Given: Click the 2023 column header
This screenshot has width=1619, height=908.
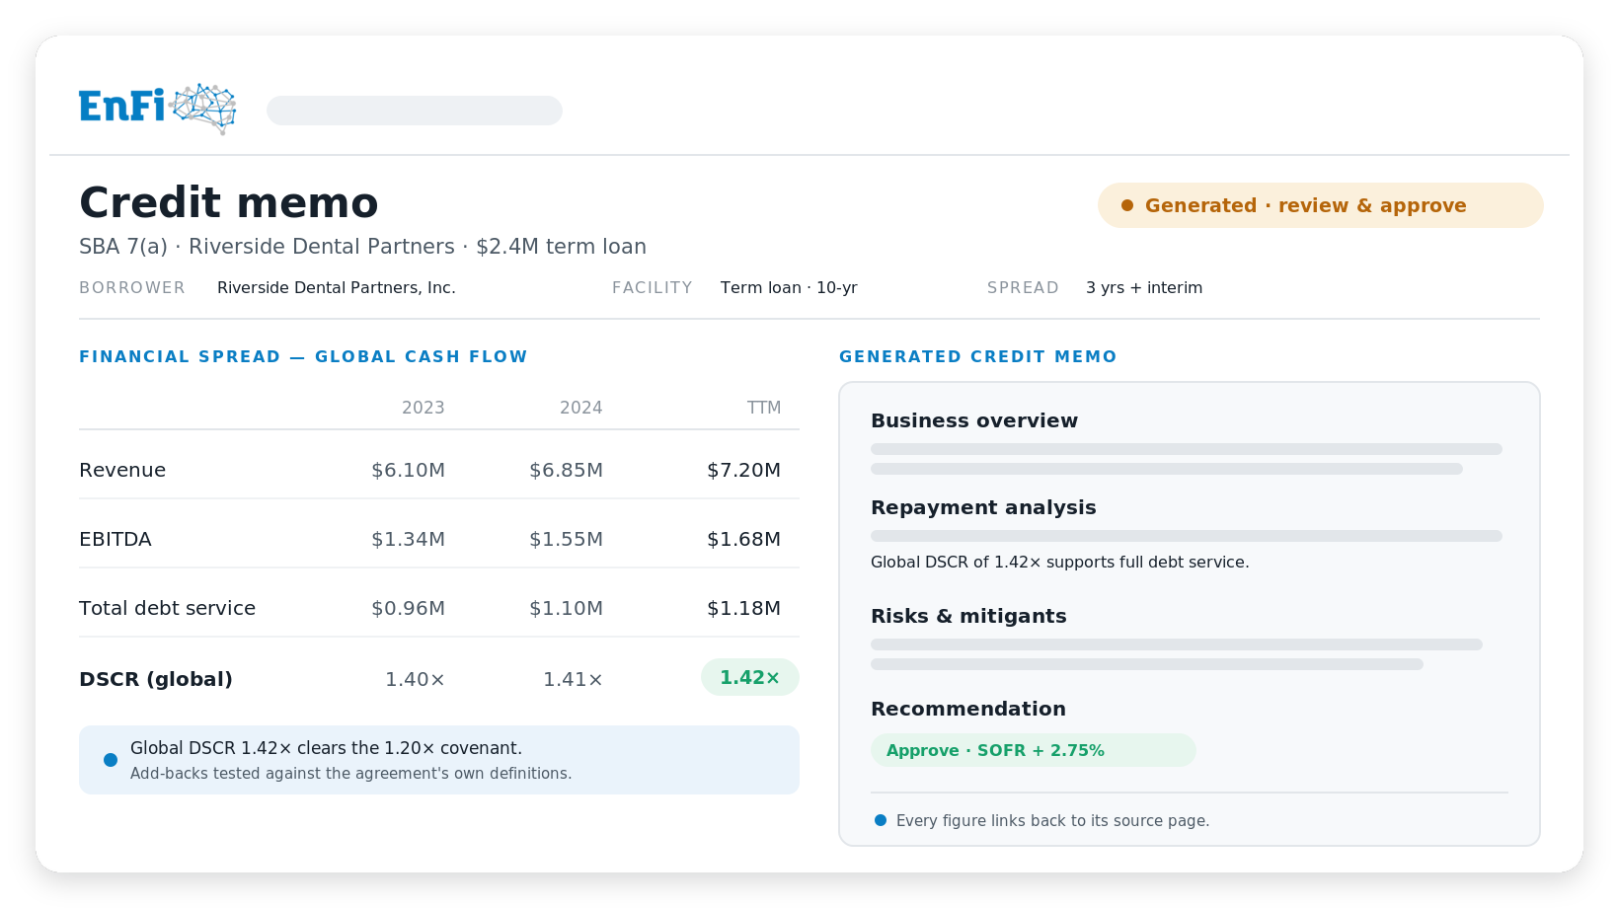Looking at the screenshot, I should click(x=424, y=408).
